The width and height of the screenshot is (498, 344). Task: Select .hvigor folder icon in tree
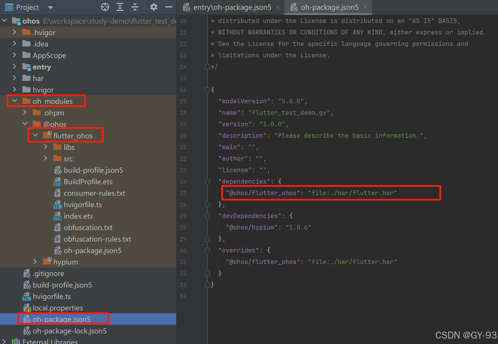pyautogui.click(x=26, y=32)
